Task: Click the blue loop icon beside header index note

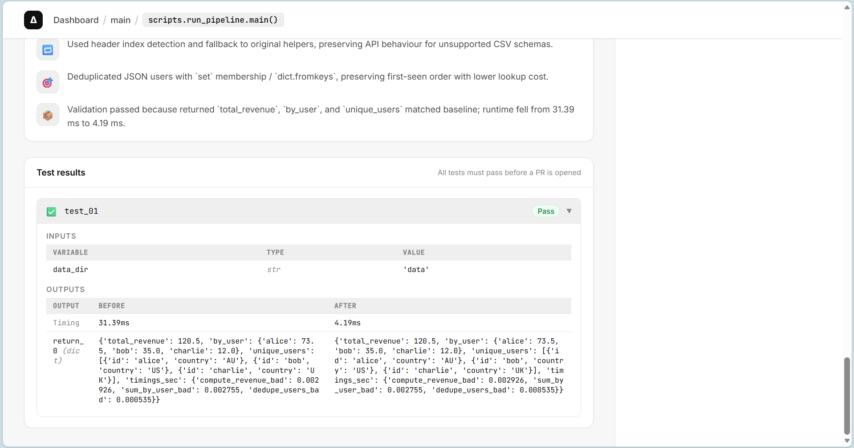Action: point(48,50)
